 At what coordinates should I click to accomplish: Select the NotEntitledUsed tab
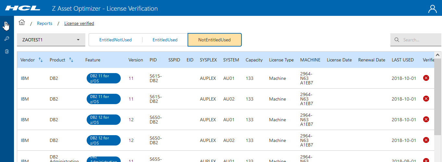[215, 40]
